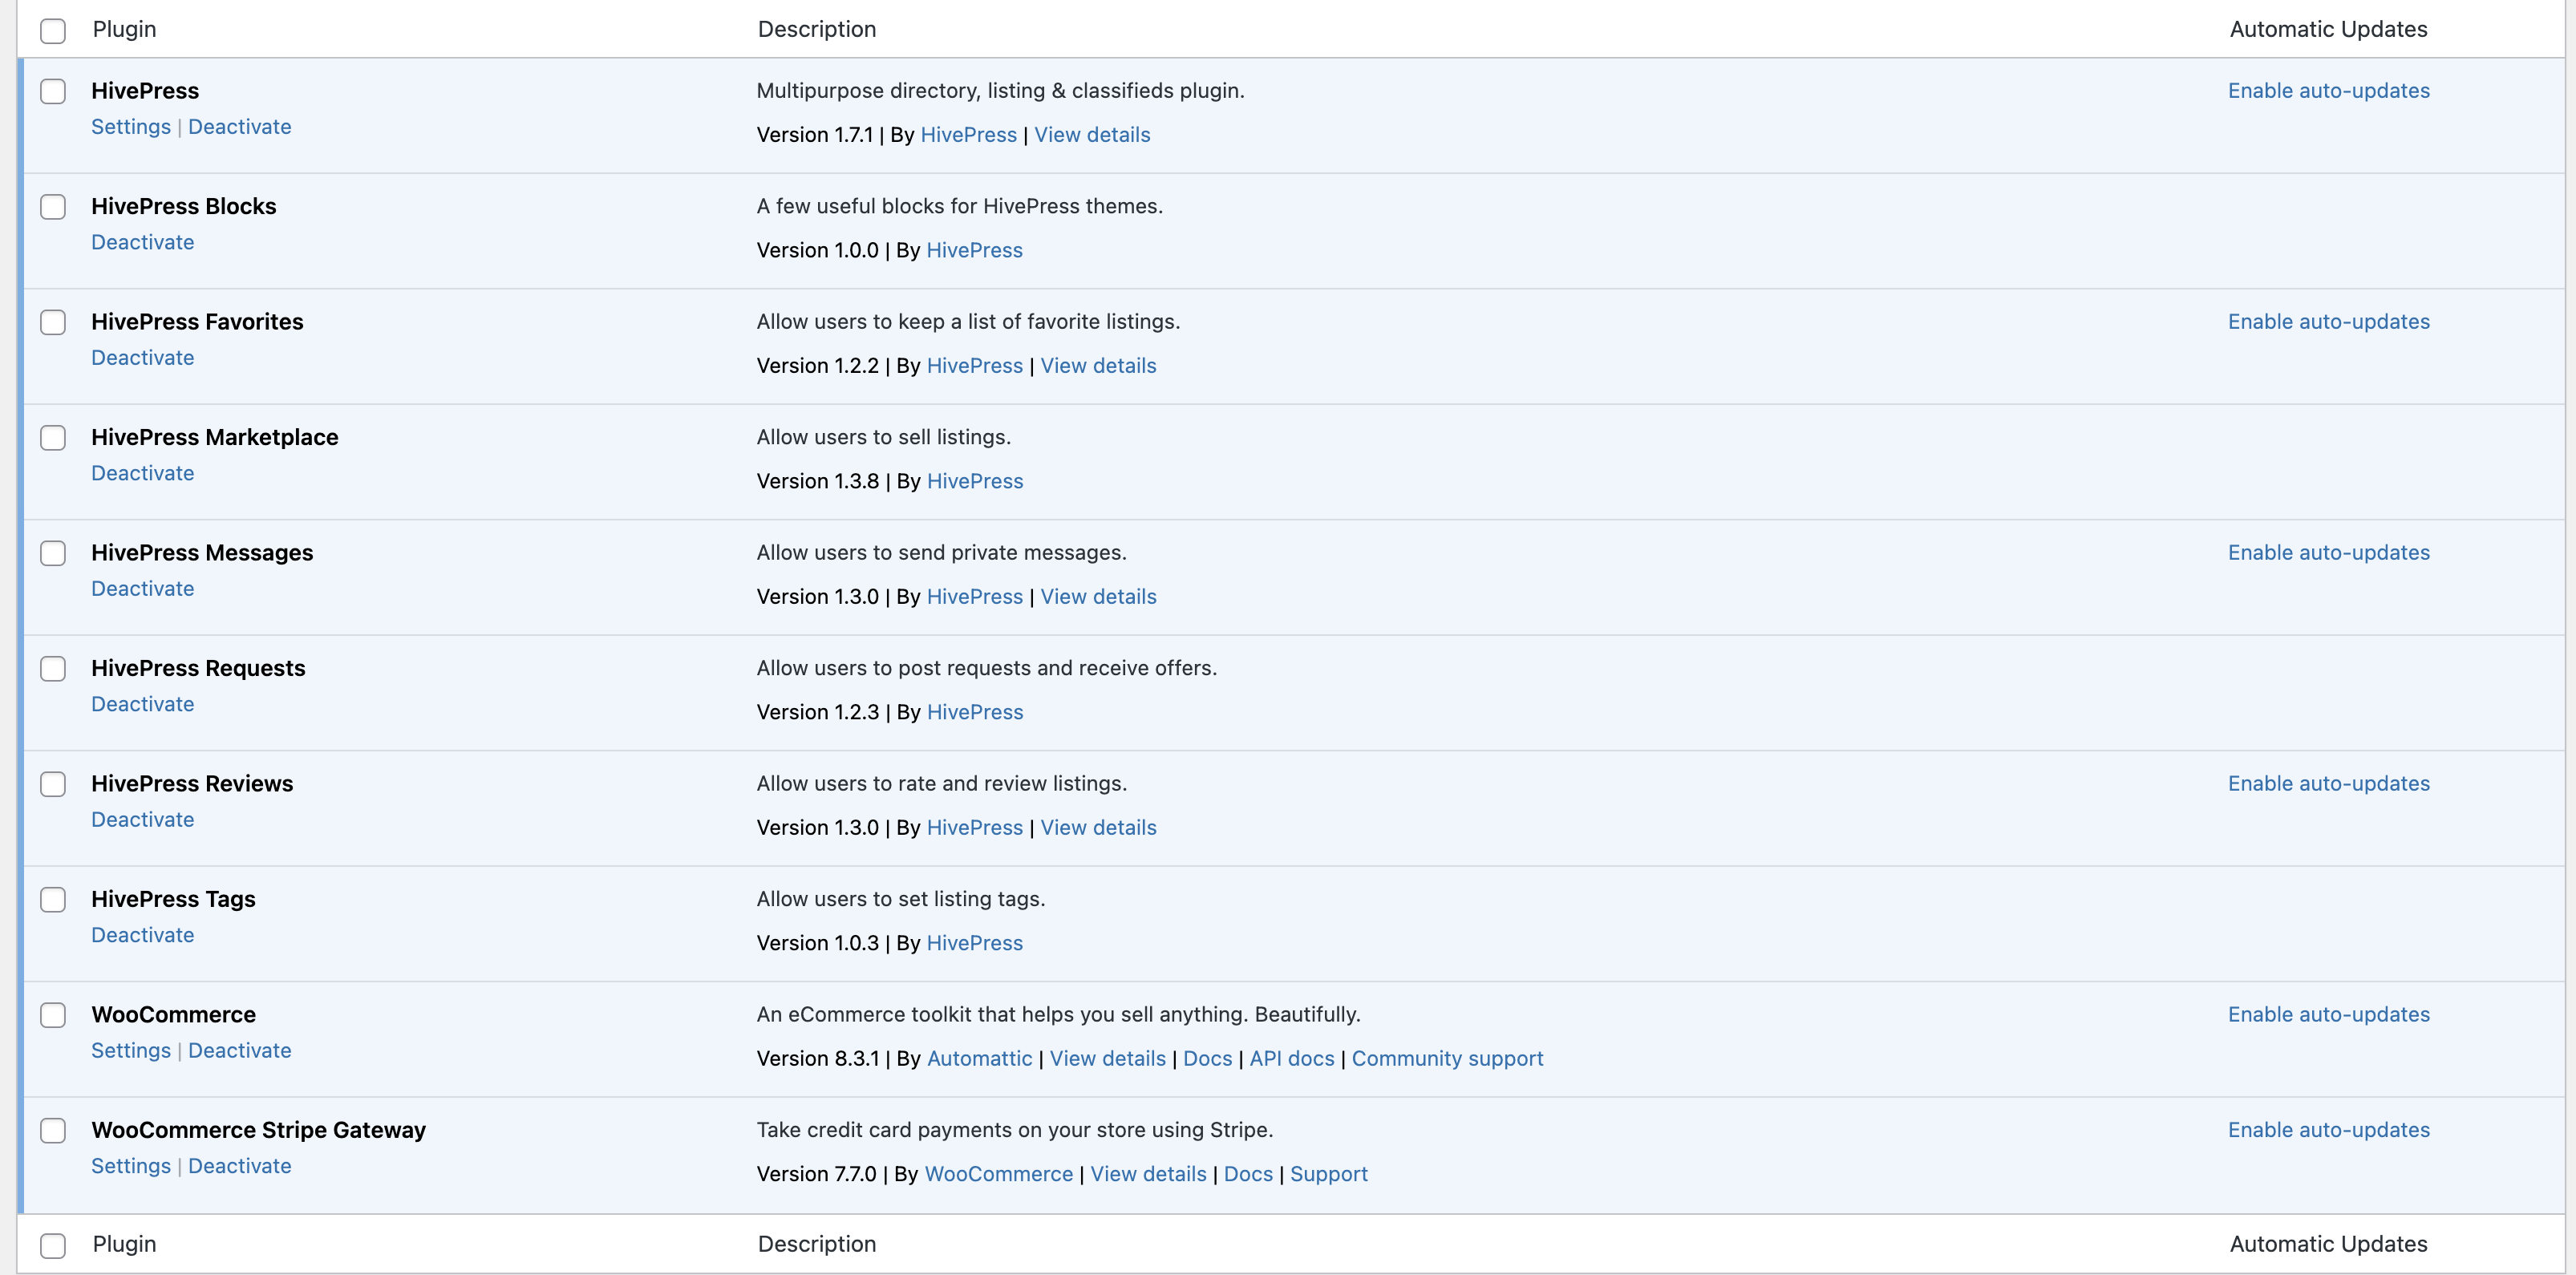Tick the HivePress Favorites checkbox
The height and width of the screenshot is (1275, 2576).
click(x=53, y=322)
